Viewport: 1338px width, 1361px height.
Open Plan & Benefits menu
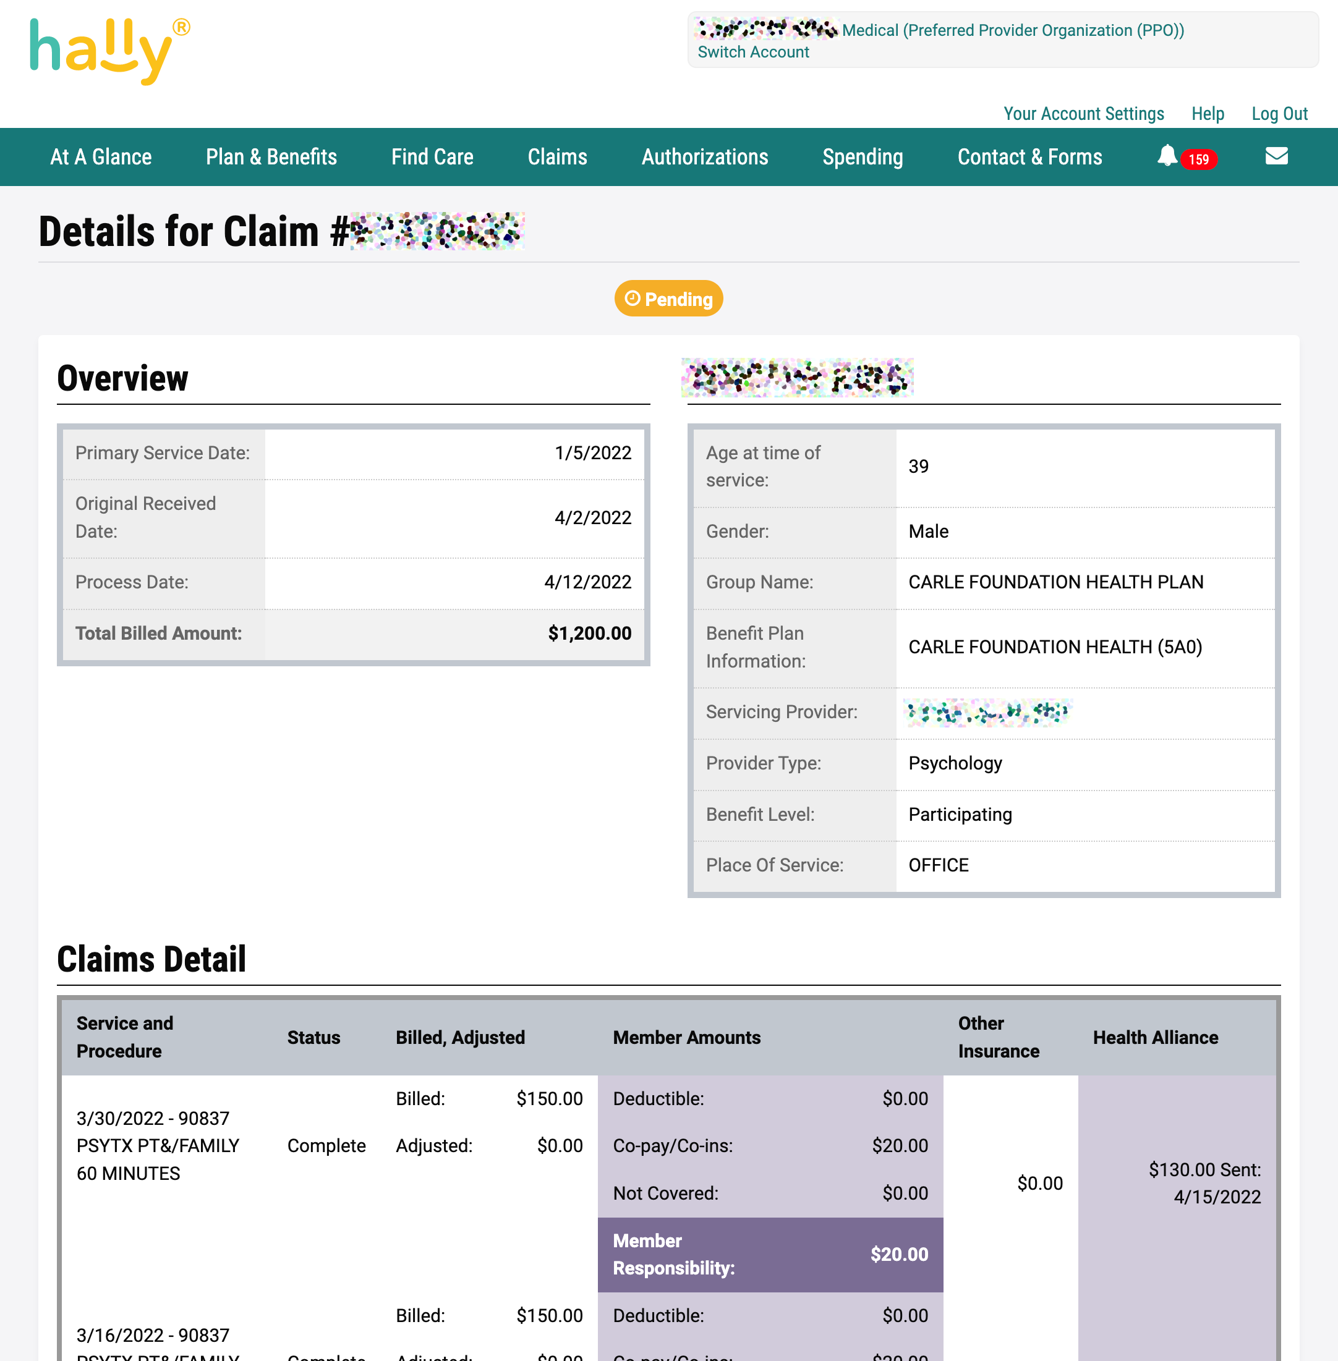pos(271,157)
